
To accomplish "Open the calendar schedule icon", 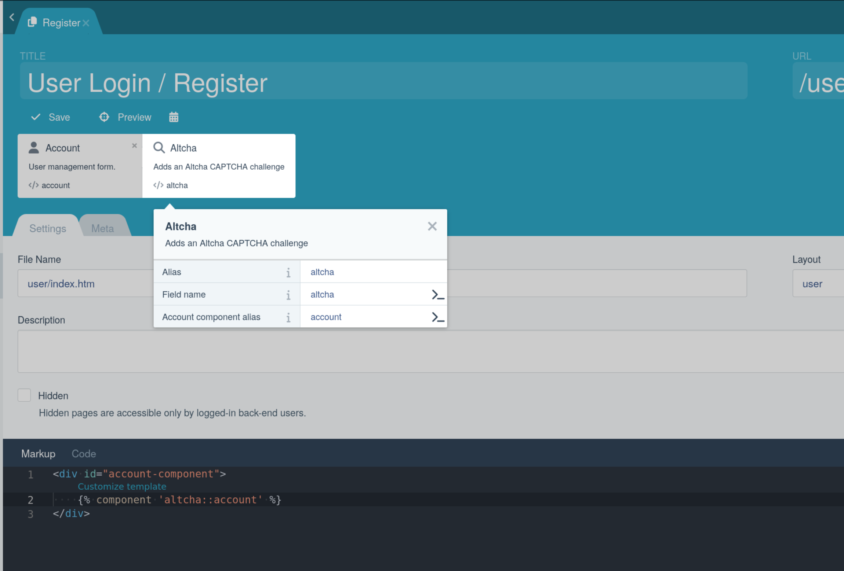I will point(174,117).
